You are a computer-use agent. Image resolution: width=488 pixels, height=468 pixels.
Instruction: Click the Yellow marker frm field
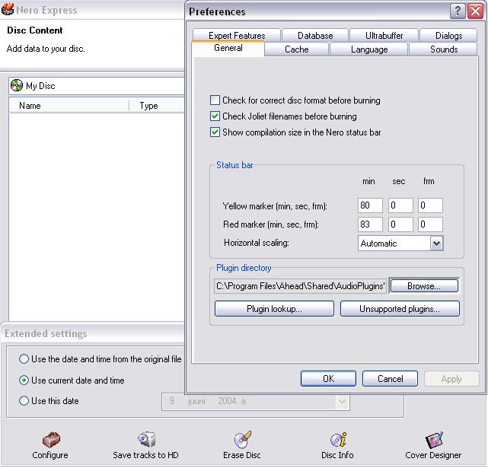point(430,205)
